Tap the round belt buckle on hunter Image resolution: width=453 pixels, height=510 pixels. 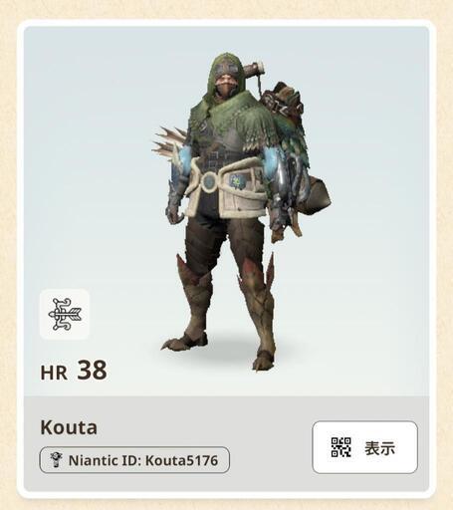point(209,181)
